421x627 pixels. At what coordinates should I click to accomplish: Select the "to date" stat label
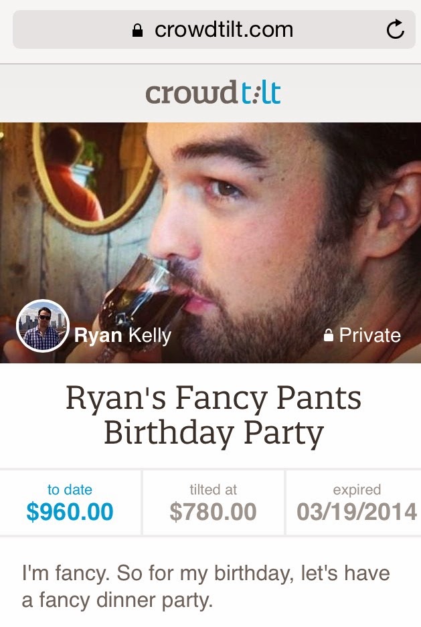click(x=70, y=490)
